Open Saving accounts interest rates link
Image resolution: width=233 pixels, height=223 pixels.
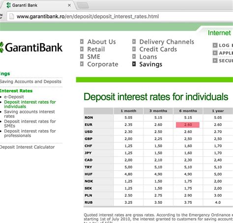29,114
